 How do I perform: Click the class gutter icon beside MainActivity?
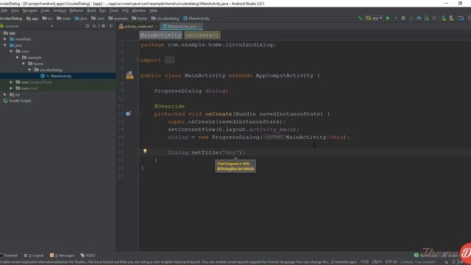(130, 75)
